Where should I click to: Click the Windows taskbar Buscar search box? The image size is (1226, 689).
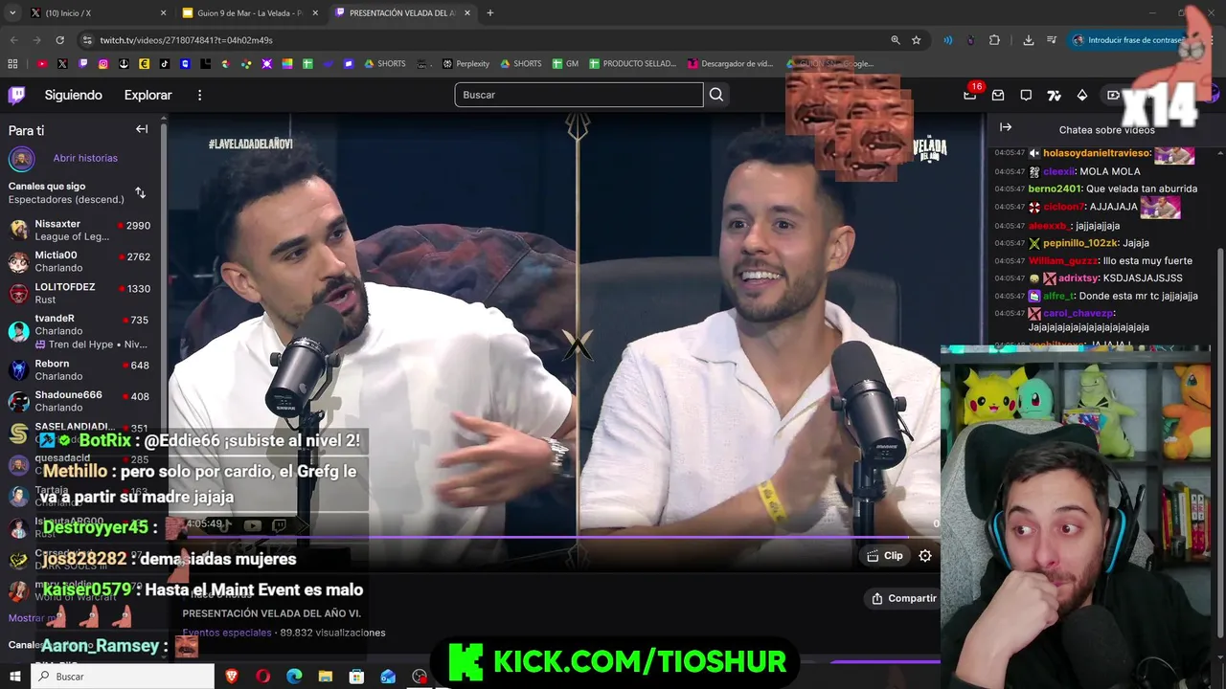124,677
